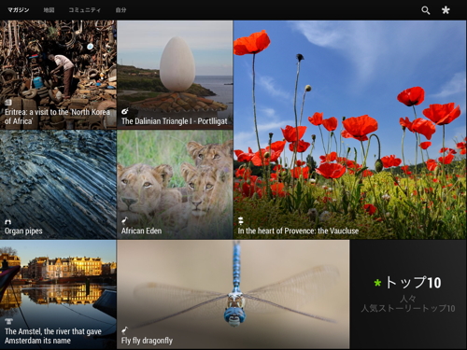The width and height of the screenshot is (467, 350).
Task: Open the African Eden lion cubs photo
Action: coord(175,185)
